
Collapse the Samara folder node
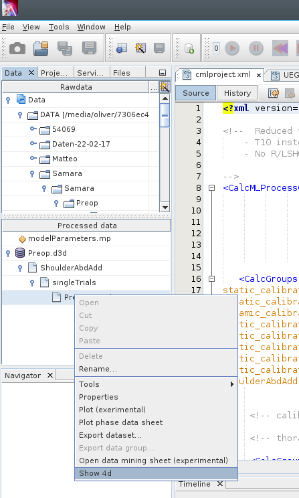tap(32, 173)
